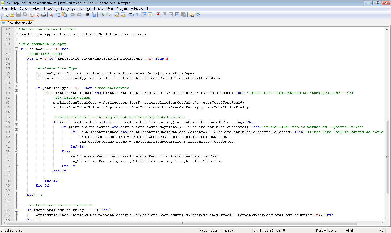Click the Undo arrow icon
The image size is (391, 233).
(x=72, y=14)
